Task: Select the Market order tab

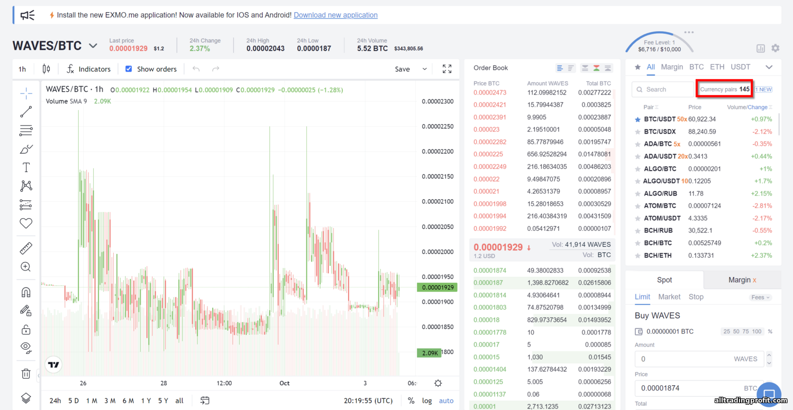Action: [669, 297]
